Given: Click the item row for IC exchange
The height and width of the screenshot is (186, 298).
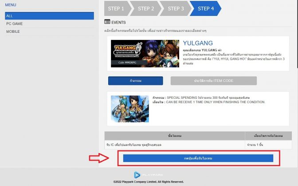Looking at the screenshot, I should pos(198,145).
